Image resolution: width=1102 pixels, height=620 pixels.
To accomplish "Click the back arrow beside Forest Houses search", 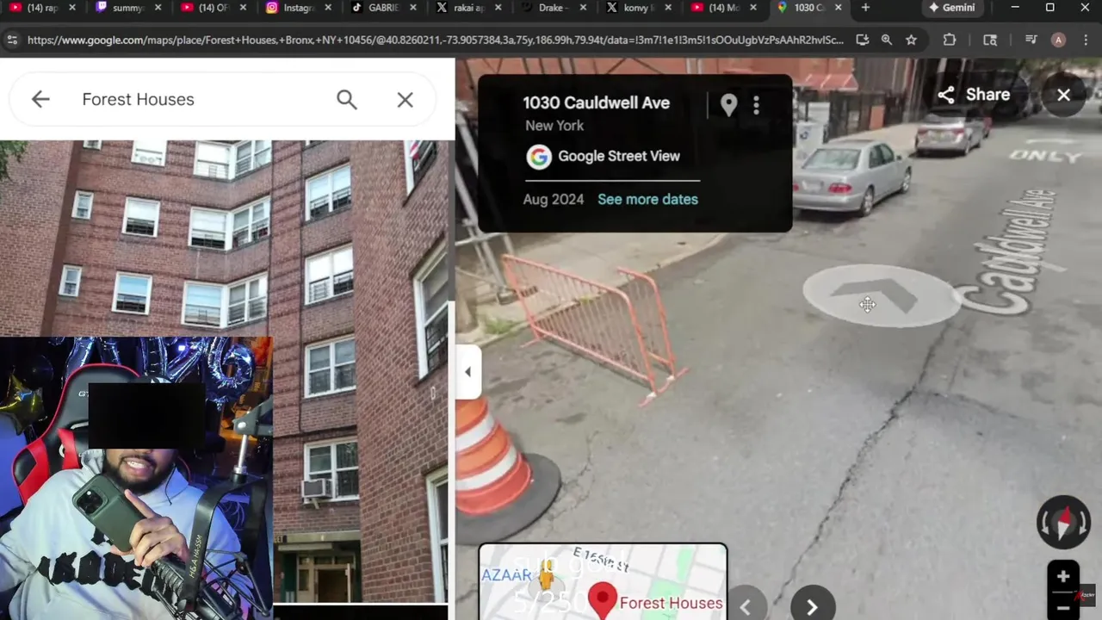I will tap(40, 99).
